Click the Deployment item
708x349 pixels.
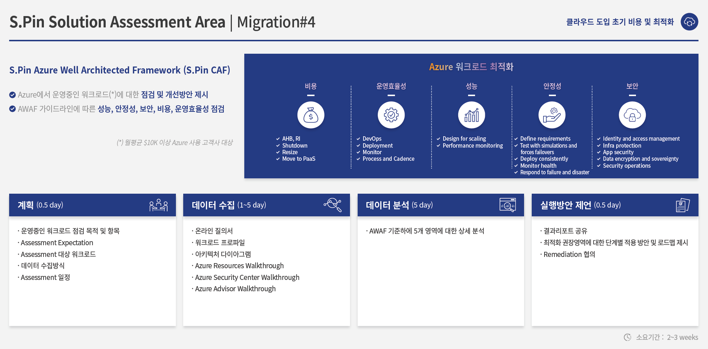coord(378,145)
